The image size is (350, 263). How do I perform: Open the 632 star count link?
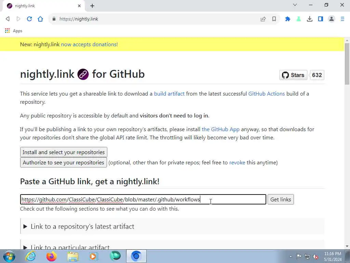(317, 75)
